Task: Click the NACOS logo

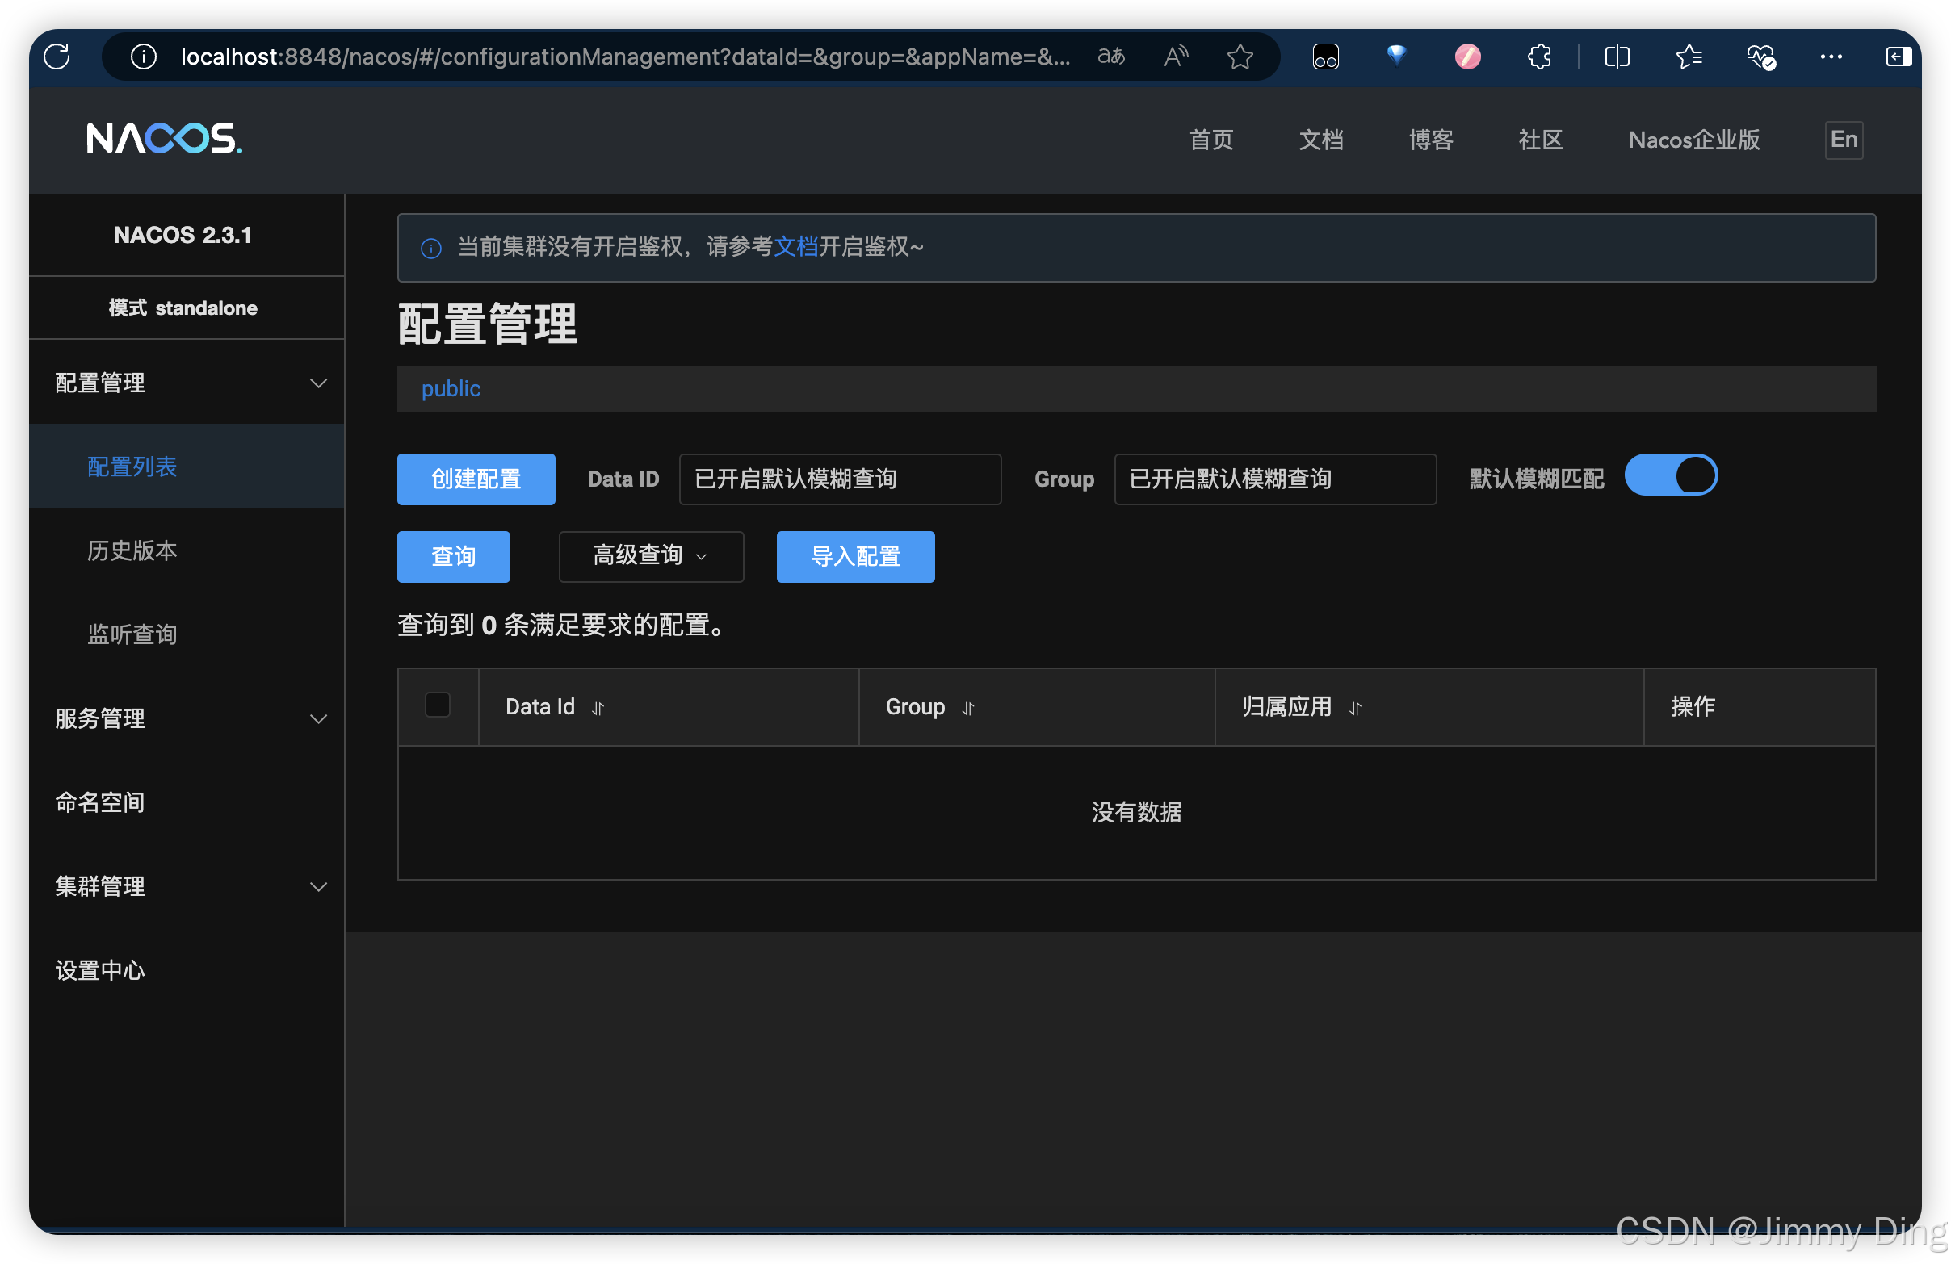Action: pyautogui.click(x=165, y=139)
